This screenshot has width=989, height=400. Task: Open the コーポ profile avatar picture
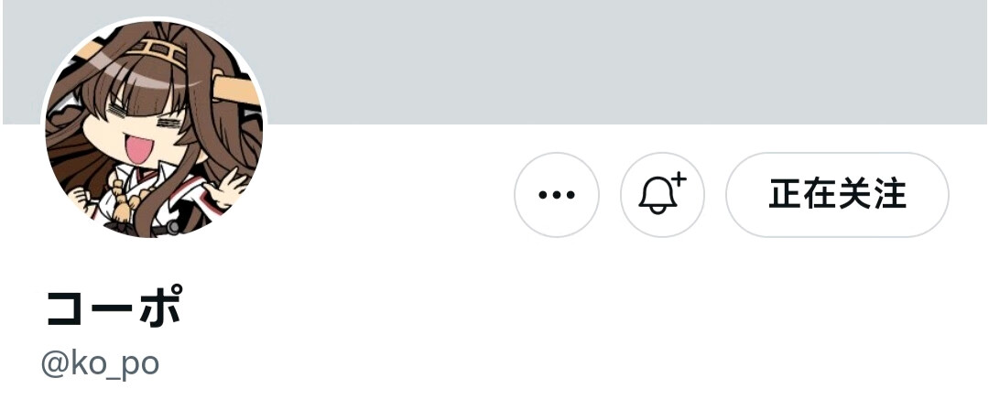[154, 129]
